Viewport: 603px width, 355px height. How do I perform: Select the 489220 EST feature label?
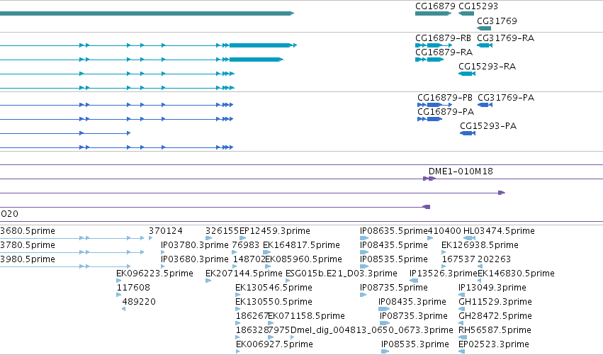pyautogui.click(x=139, y=302)
